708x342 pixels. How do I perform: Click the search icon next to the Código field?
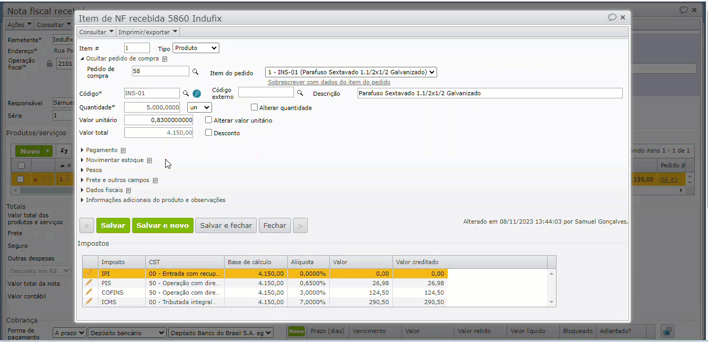point(186,93)
